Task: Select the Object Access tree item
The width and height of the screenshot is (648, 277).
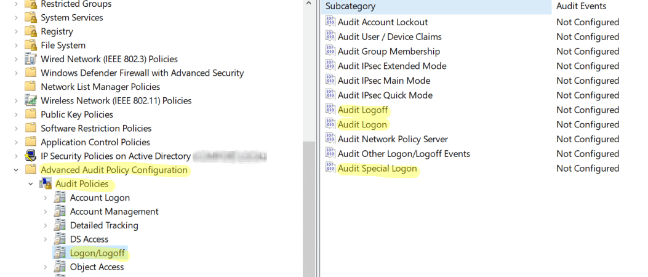Action: 97,267
